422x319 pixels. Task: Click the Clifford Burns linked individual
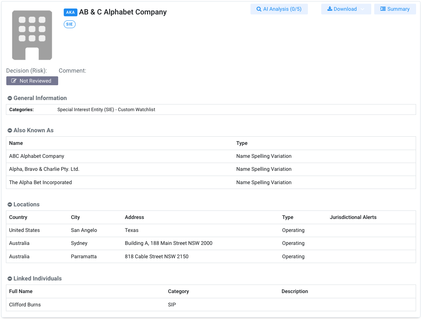click(25, 305)
